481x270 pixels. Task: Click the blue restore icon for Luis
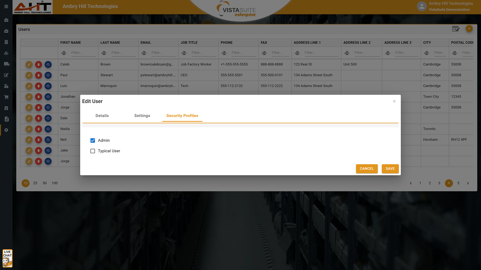coord(48,86)
